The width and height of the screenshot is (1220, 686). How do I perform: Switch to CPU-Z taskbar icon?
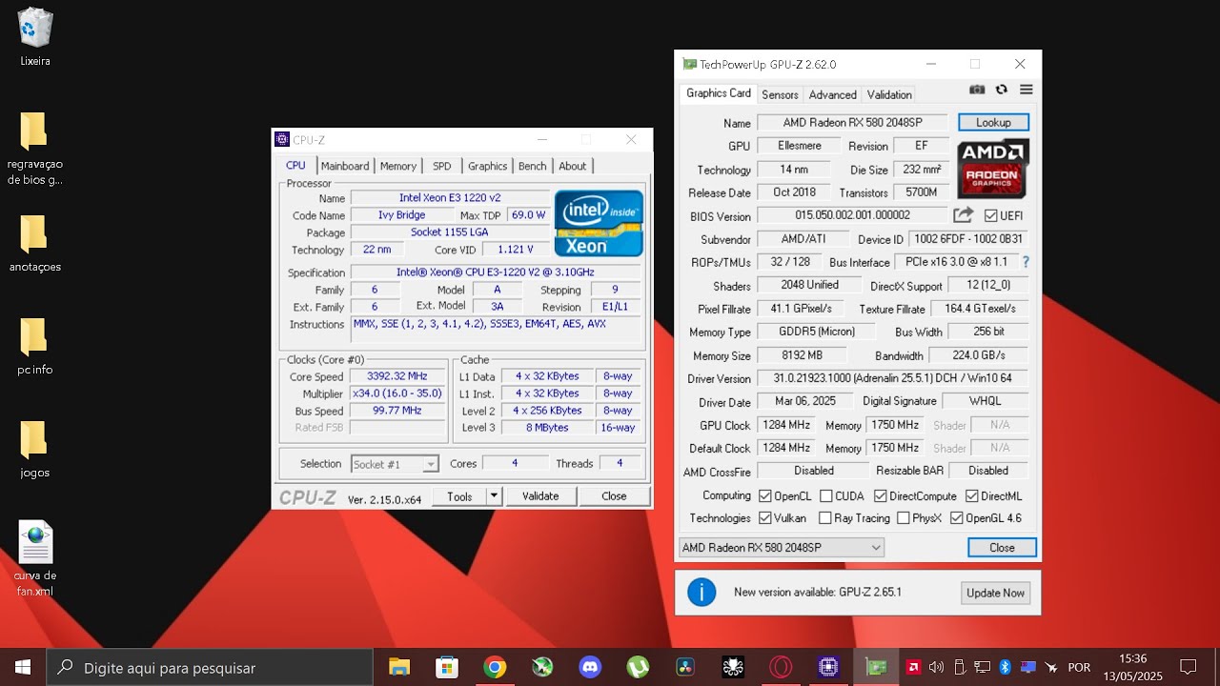[828, 667]
